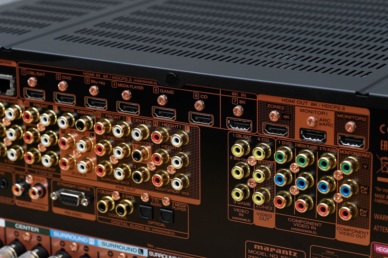Select the yellow 1 CBL/SAT composite video input
The height and width of the screenshot is (258, 388).
[x=240, y=148]
